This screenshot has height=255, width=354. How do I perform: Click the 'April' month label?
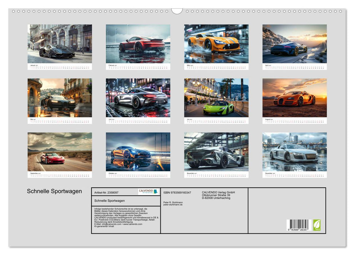tap(268, 65)
